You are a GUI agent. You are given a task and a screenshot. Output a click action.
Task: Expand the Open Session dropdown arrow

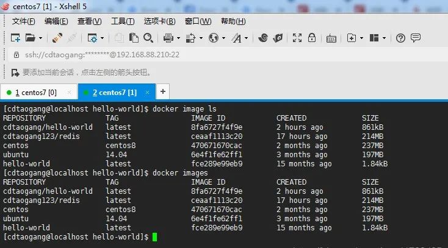pyautogui.click(x=40, y=38)
